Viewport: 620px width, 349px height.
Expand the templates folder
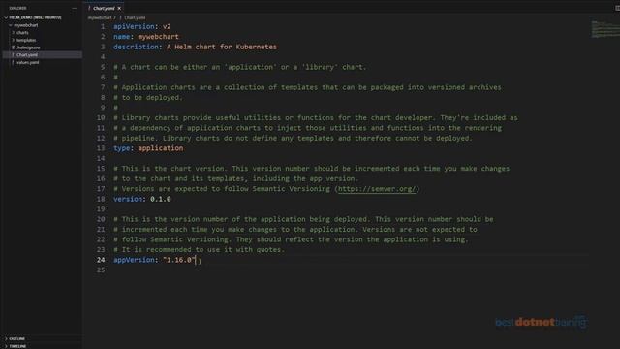[x=13, y=40]
